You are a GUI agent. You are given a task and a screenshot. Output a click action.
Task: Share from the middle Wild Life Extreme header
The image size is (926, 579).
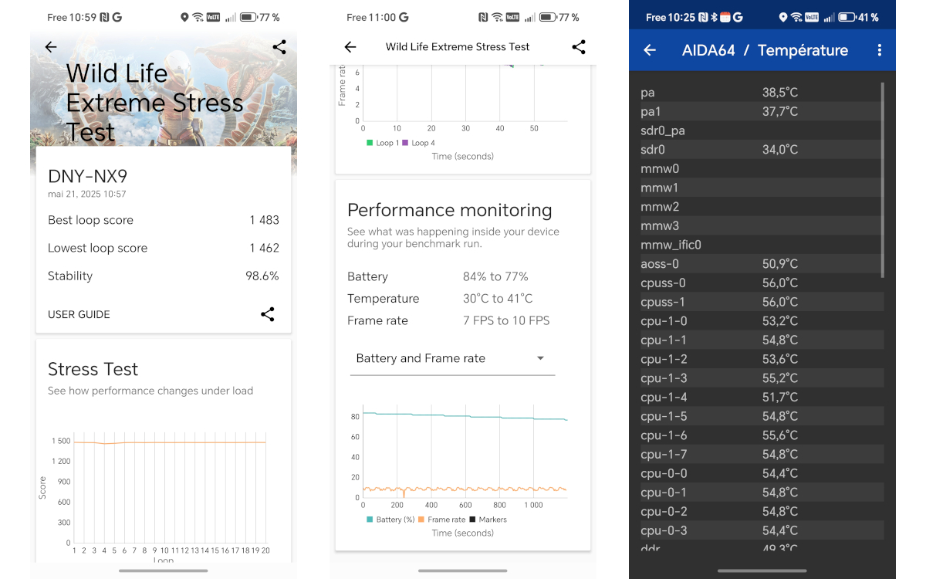click(x=579, y=47)
